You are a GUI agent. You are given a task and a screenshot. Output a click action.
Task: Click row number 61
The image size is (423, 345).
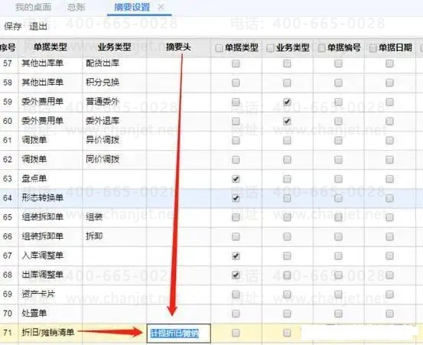8,140
